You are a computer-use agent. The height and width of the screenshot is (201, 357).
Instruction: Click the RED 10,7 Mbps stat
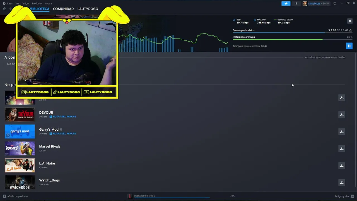241,21
